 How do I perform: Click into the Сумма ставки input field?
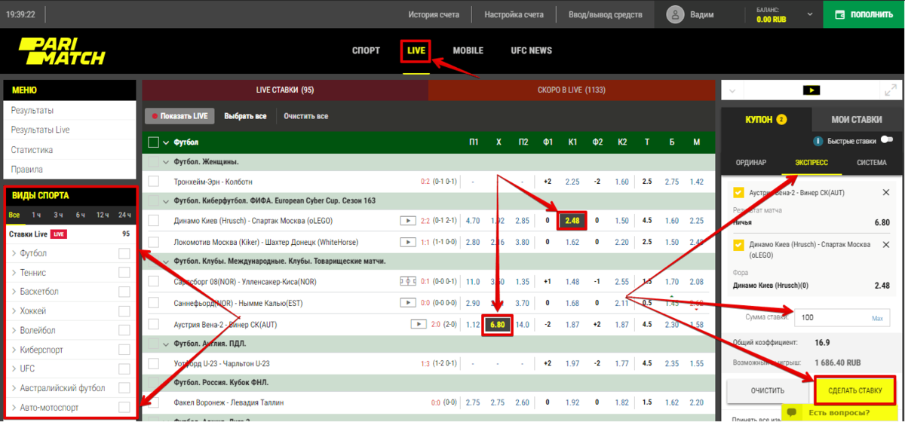click(842, 318)
